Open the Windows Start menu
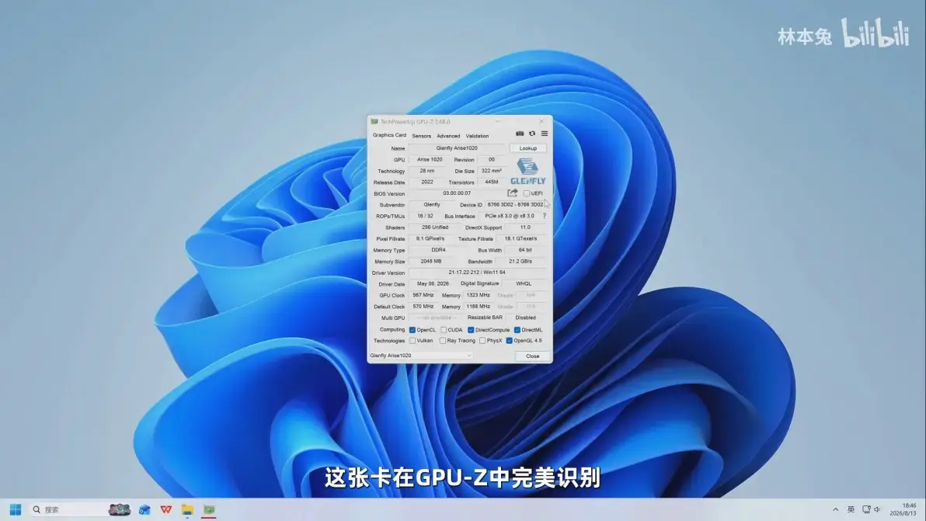Screen dimensions: 926x521 (16, 509)
